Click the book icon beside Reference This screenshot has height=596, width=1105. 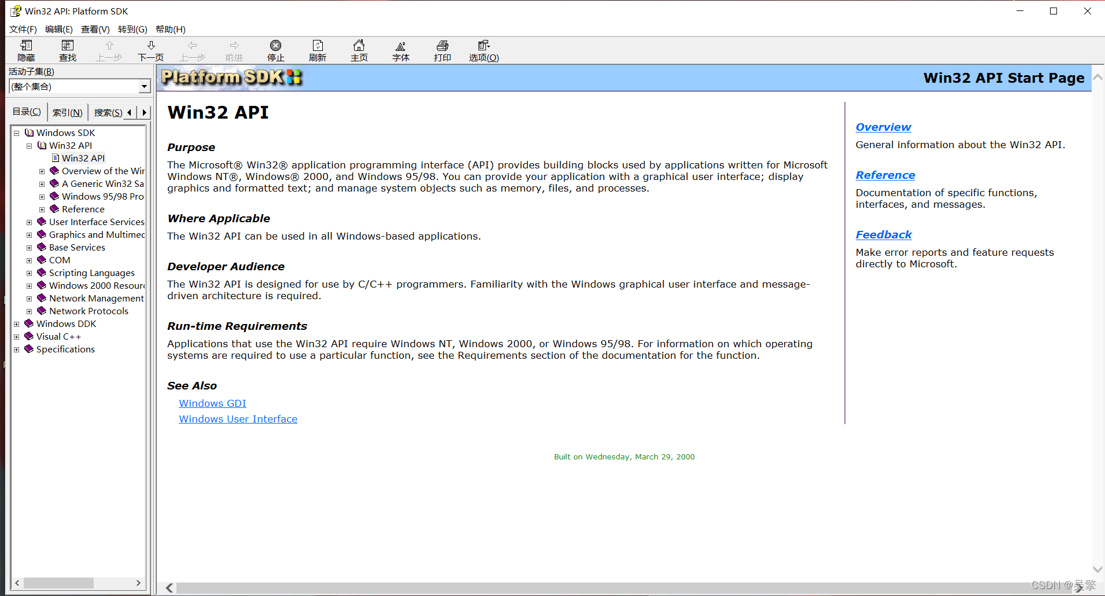[x=54, y=209]
